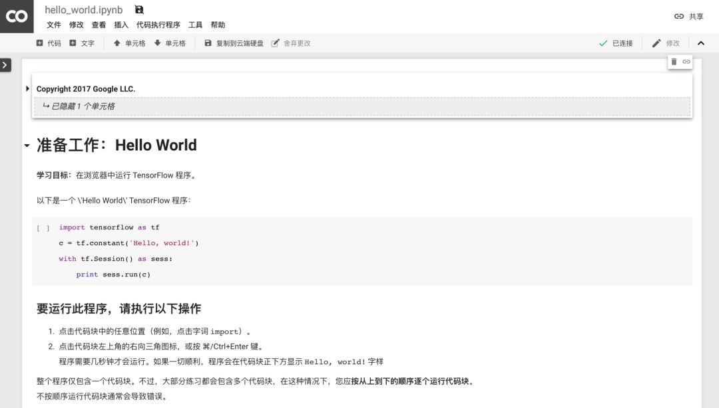Viewport: 719px width, 408px height.
Task: Add a code cell with 代码 button
Action: (49, 43)
